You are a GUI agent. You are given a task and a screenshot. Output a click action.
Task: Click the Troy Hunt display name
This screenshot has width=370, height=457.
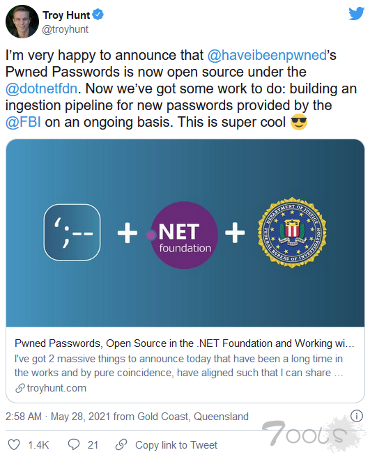coord(66,15)
